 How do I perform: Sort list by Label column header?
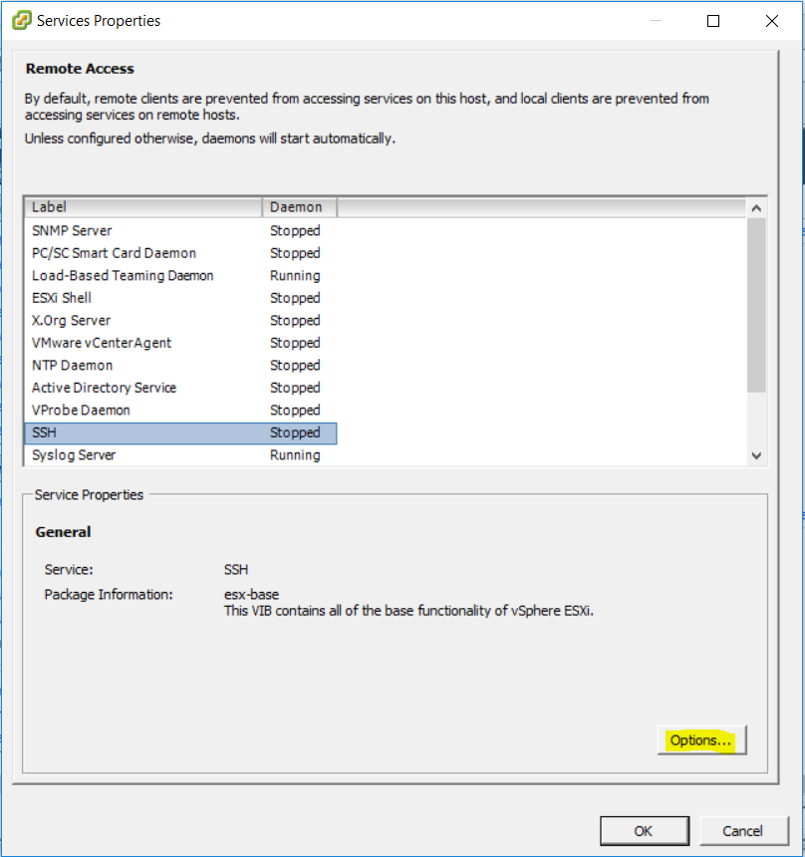[143, 207]
